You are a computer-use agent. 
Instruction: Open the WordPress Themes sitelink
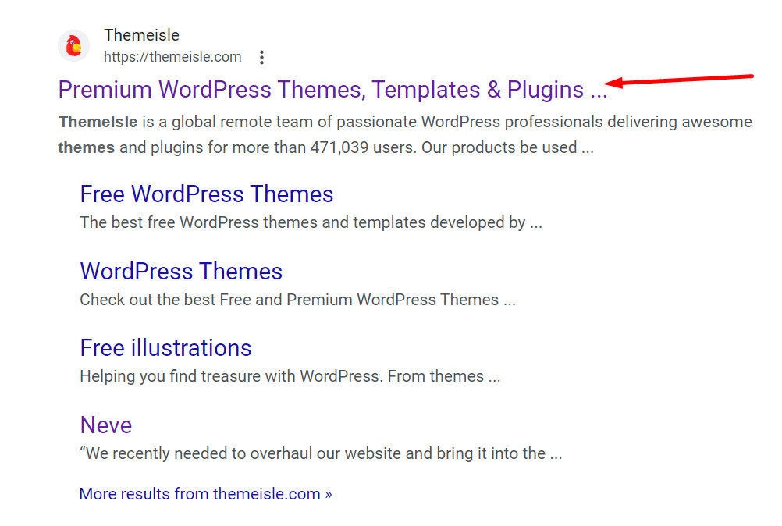tap(181, 272)
